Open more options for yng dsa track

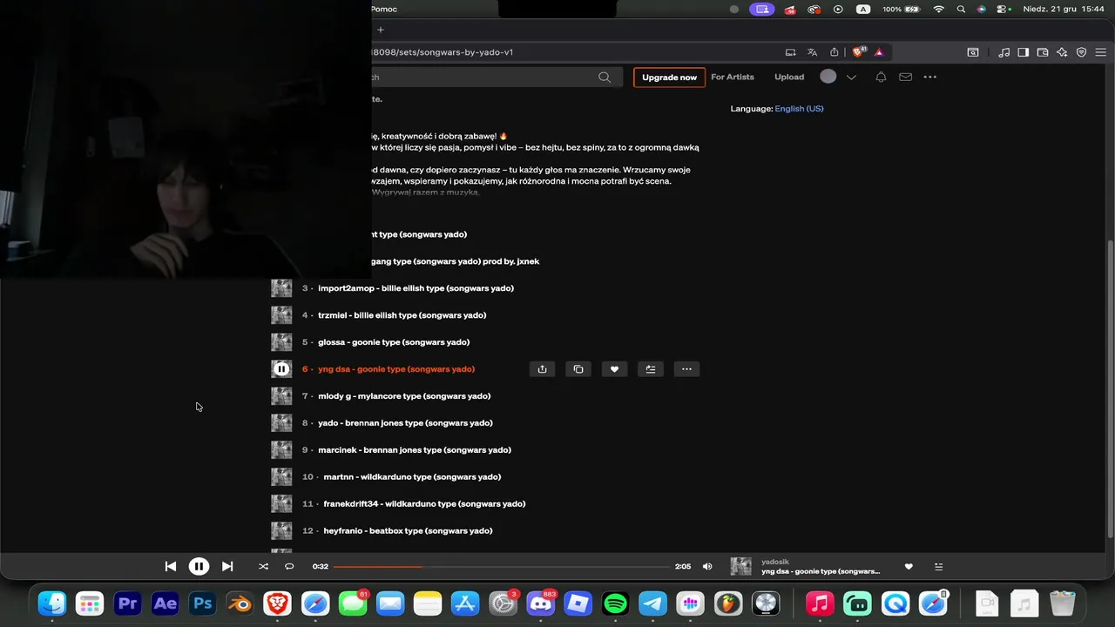pos(686,369)
